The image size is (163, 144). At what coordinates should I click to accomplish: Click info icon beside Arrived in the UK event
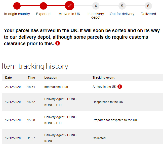tap(120, 87)
